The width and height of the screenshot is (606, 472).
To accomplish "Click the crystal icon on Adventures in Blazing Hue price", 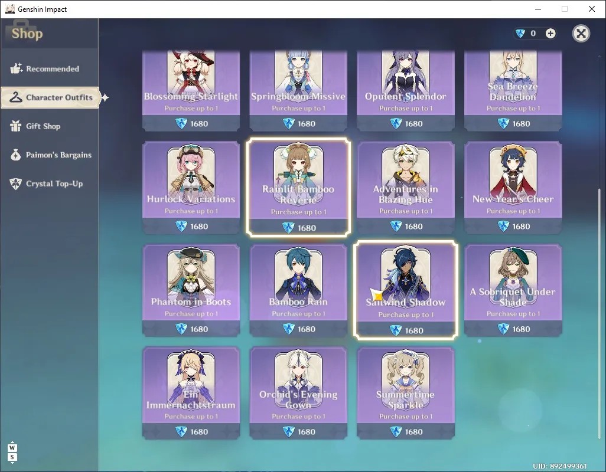I will 396,226.
